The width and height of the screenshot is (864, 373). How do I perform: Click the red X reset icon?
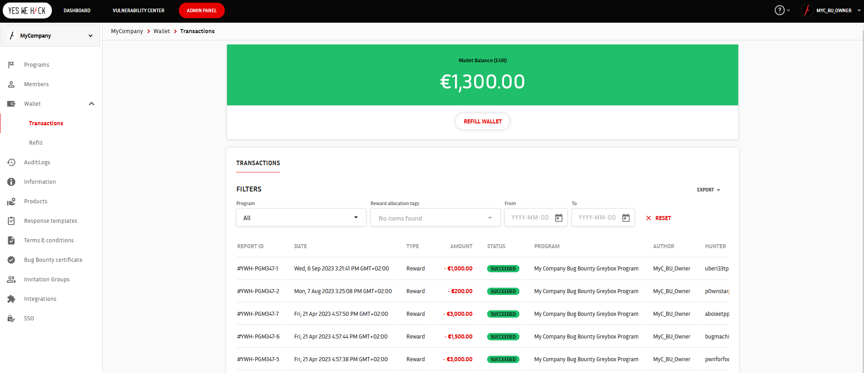pyautogui.click(x=648, y=218)
